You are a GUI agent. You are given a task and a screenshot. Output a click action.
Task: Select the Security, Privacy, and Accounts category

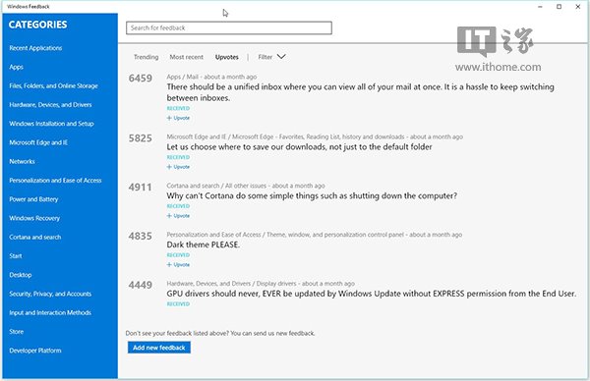coord(50,294)
